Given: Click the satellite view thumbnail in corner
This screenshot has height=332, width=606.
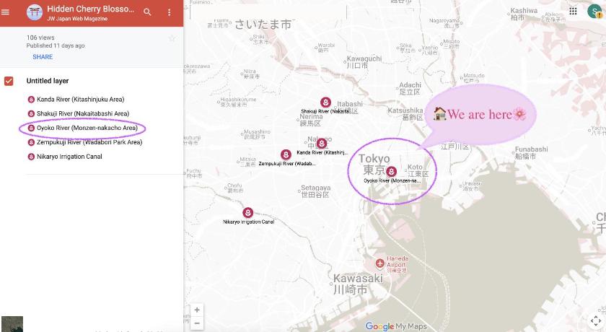Looking at the screenshot, I should pos(12,324).
